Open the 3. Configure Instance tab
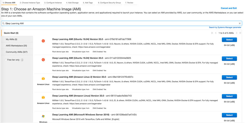Screen dimensions: 245x123 pos(53,3)
